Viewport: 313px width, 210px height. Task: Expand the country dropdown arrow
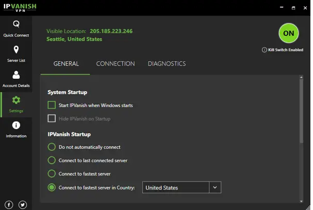tap(215, 187)
